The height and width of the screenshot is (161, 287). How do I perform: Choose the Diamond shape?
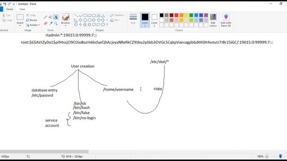tap(80, 20)
